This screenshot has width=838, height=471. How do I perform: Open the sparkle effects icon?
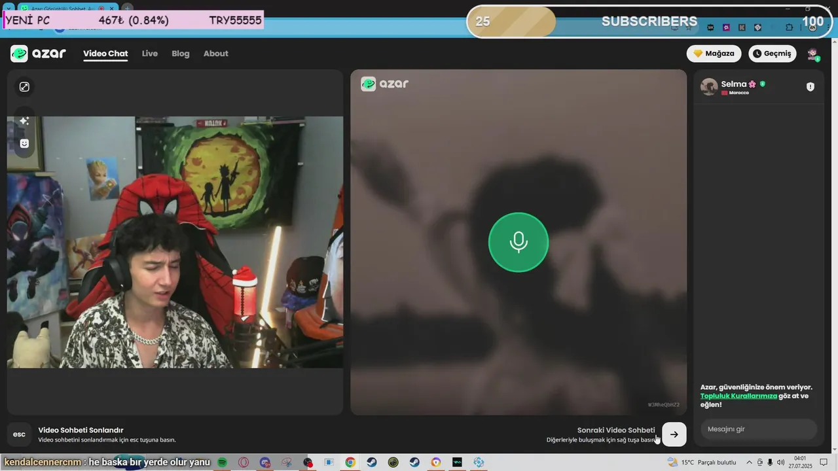click(x=24, y=121)
